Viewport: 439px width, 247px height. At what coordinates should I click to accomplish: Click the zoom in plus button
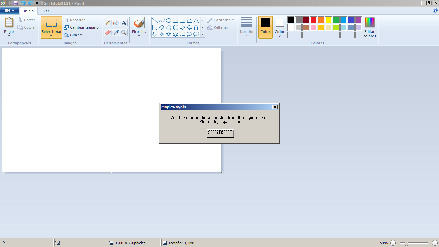tap(435, 243)
